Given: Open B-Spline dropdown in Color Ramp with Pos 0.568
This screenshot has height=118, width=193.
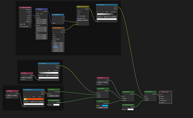Looking at the screenshot, I should click(56, 71).
